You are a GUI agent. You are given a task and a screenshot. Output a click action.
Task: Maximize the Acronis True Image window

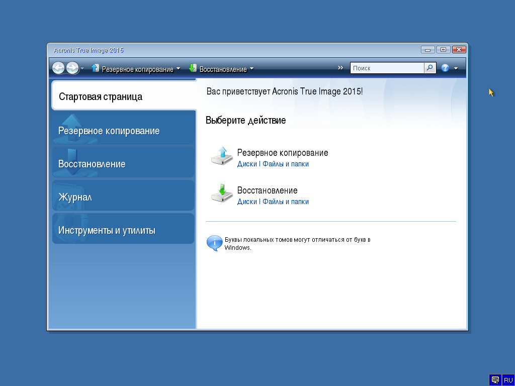click(443, 50)
